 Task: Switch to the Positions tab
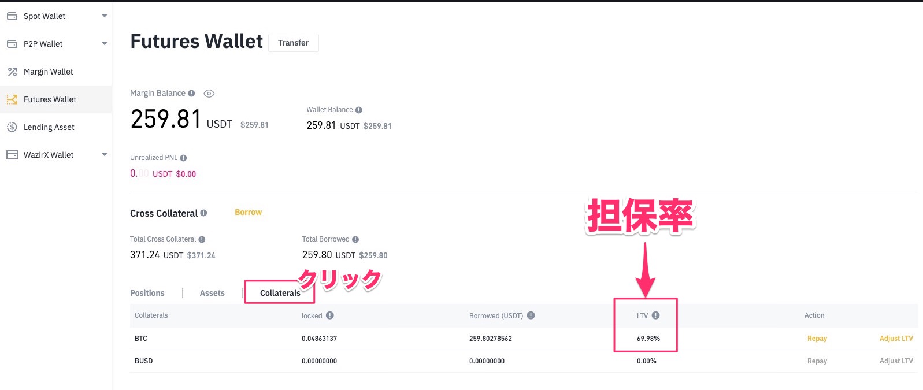[x=147, y=293]
